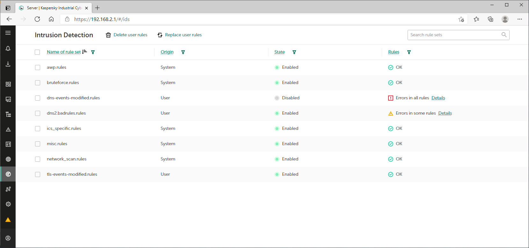
Task: Tick the dns-events-modified.rules checkbox
Action: (38, 98)
